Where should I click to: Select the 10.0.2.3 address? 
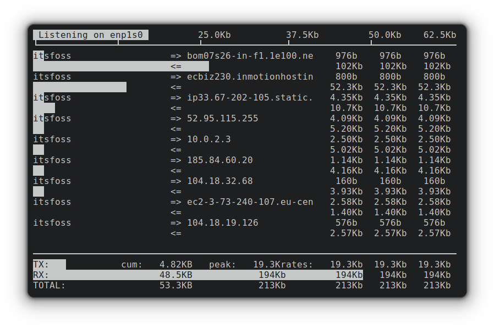tap(208, 140)
